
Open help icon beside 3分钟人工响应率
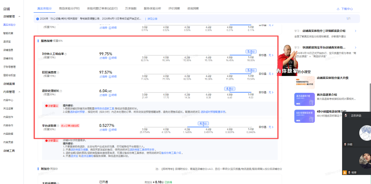point(66,54)
